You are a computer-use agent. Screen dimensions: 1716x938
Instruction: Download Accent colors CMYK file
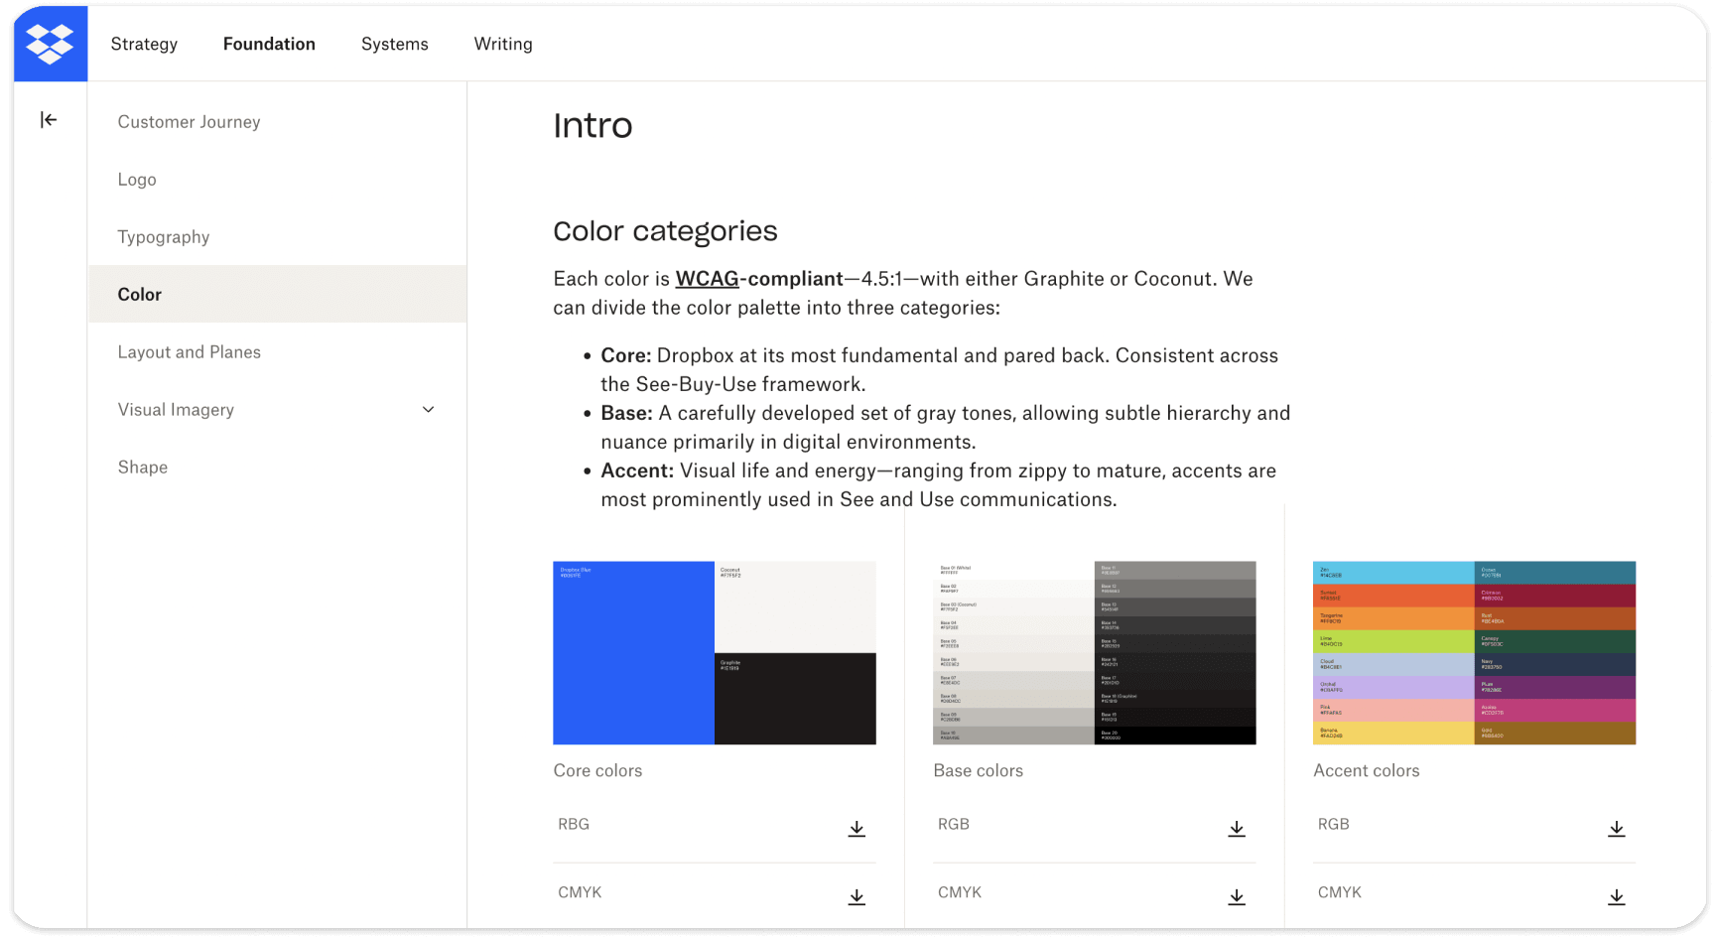[x=1617, y=897]
